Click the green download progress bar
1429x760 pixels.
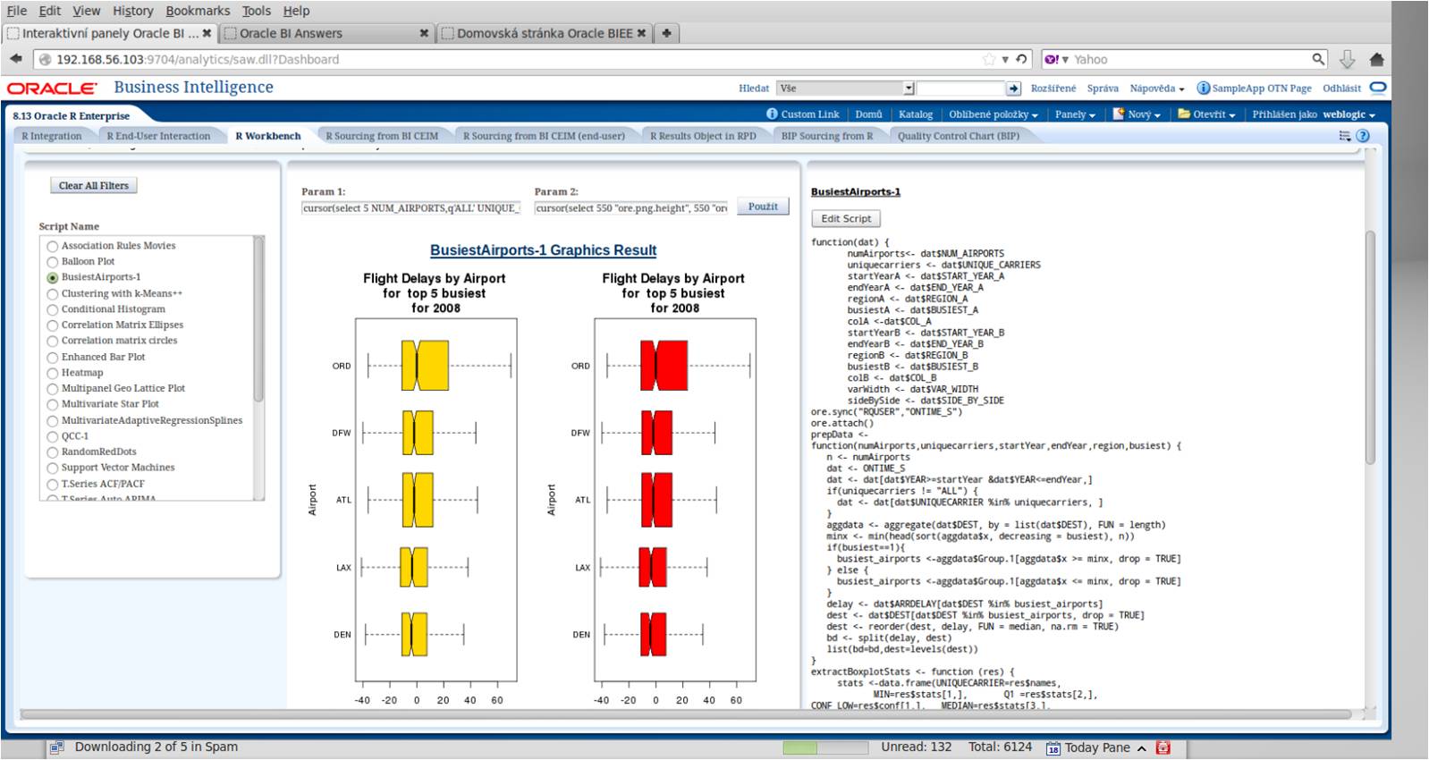pyautogui.click(x=825, y=747)
